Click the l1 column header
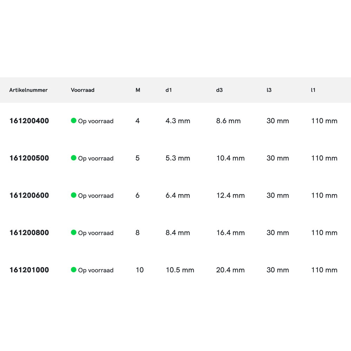351x351 pixels. tap(313, 90)
